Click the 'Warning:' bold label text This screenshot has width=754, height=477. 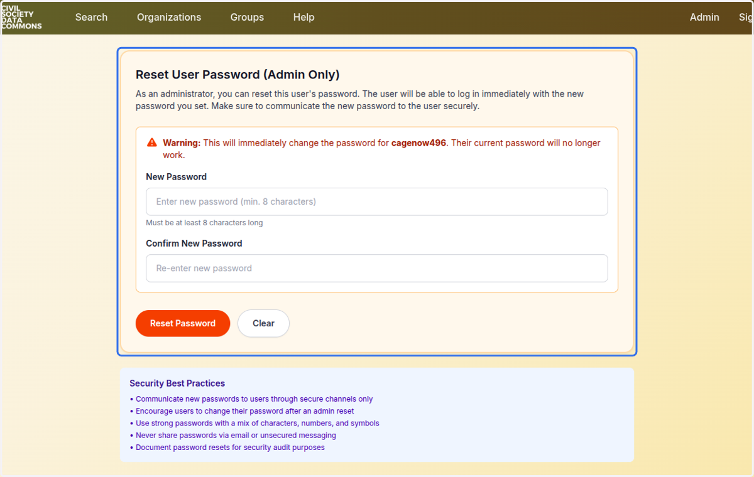(x=182, y=143)
